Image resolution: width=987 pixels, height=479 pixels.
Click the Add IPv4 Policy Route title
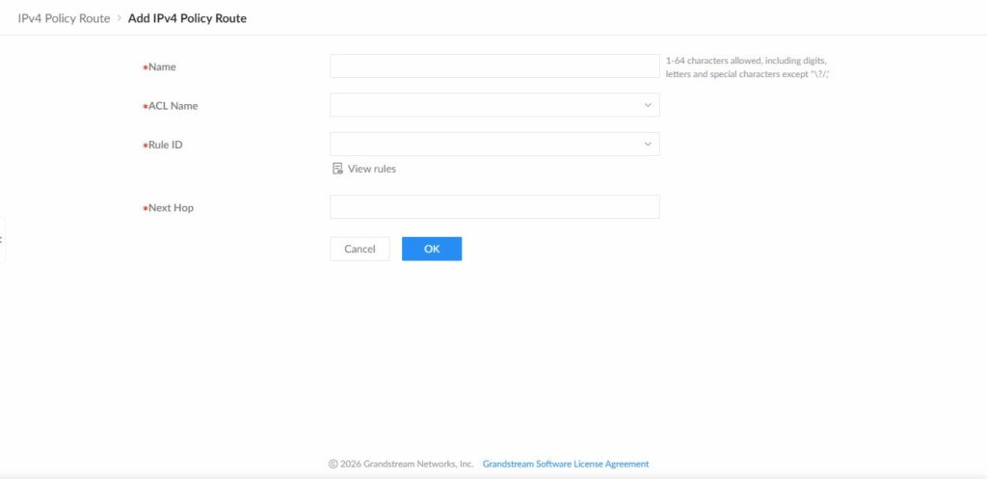click(188, 18)
